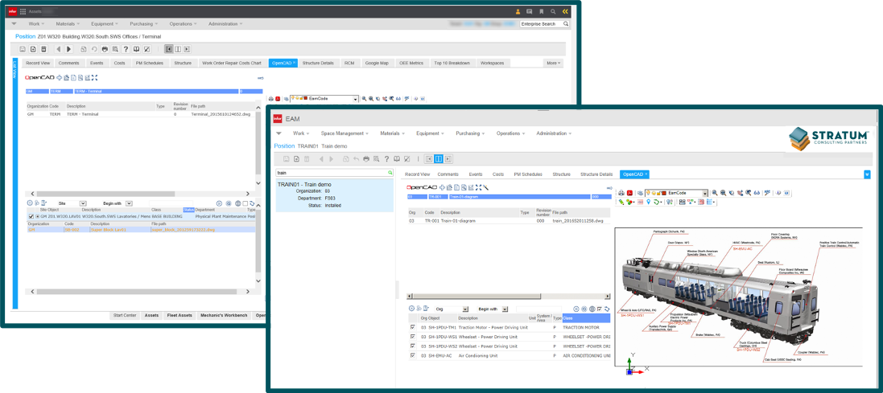The width and height of the screenshot is (883, 393).
Task: Open bookmarks icon in Assets header
Action: coord(541,11)
